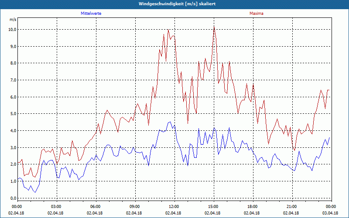Screen dimensions: 349x218
Task: Click the 2,0 y-axis value
Action: point(14,164)
